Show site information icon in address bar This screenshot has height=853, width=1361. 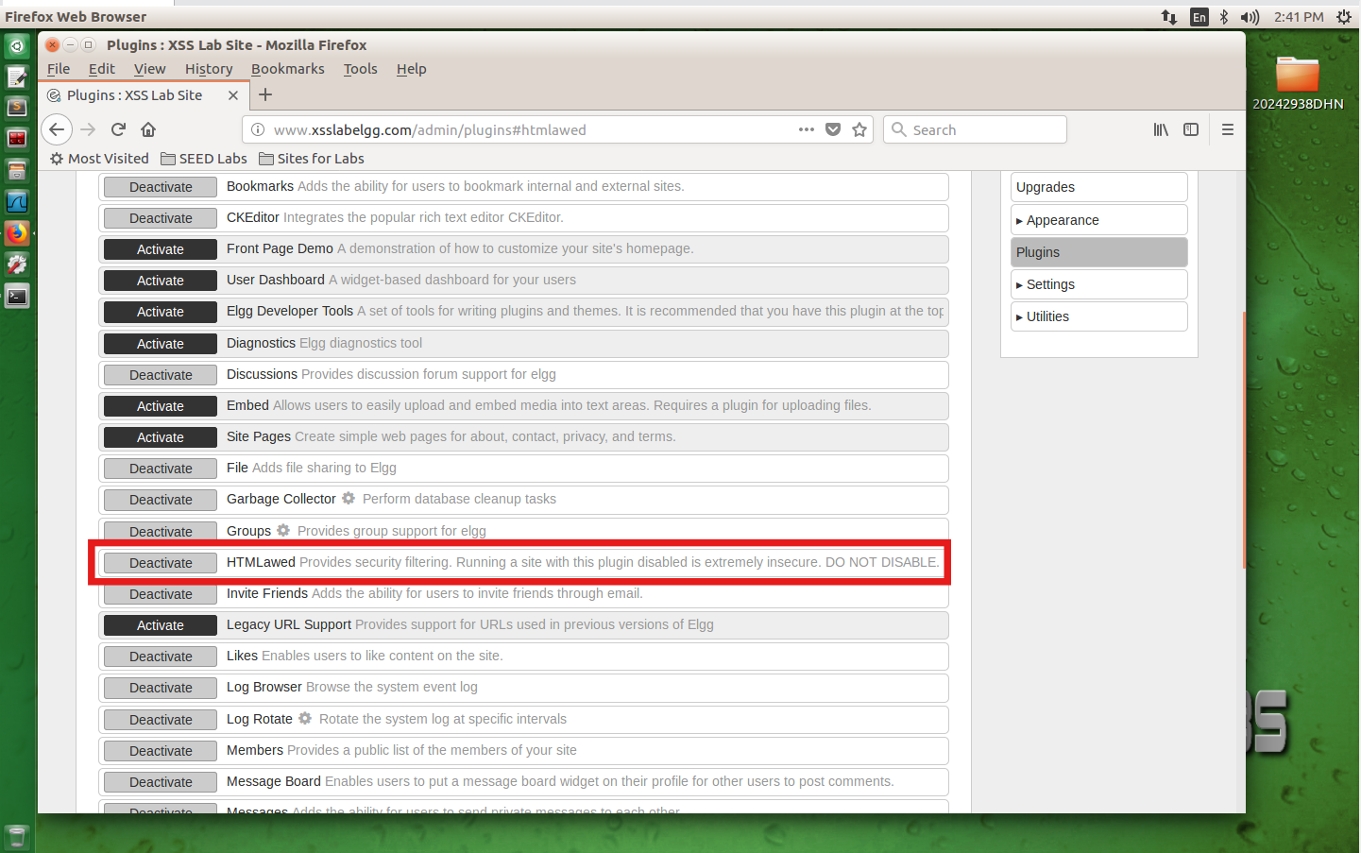[x=258, y=129]
